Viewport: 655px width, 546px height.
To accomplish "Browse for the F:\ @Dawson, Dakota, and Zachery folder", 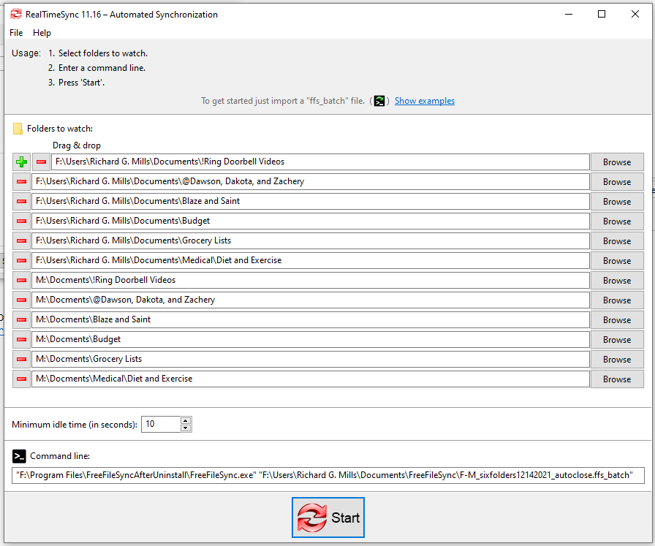I will click(x=617, y=182).
